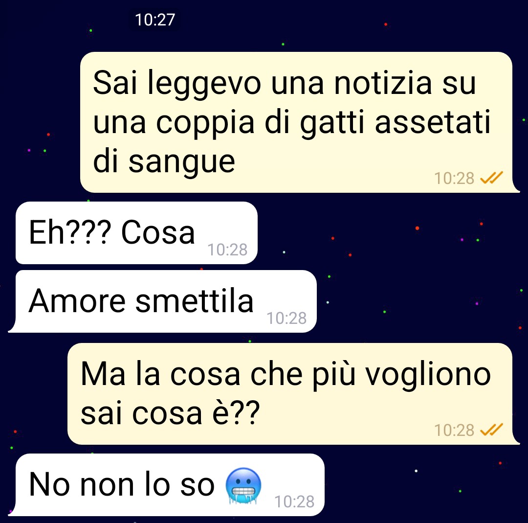Click 10:28 time on 'di sangue' message
Viewport: 528px width, 523px height.
[x=454, y=178]
